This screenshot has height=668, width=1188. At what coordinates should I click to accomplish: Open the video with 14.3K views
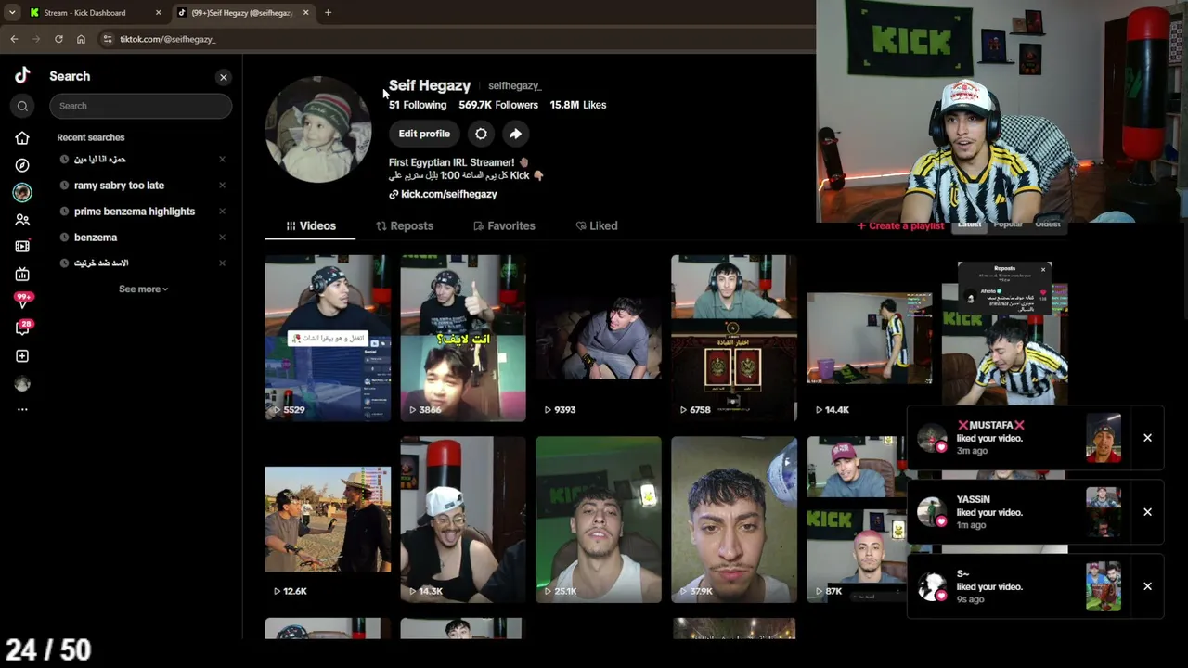(x=463, y=520)
